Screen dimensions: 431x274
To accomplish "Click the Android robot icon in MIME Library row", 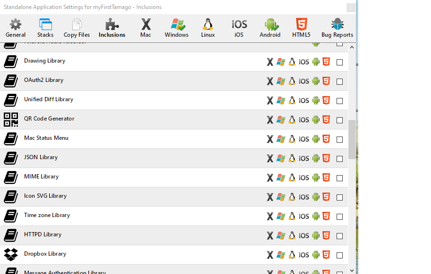I will click(315, 177).
